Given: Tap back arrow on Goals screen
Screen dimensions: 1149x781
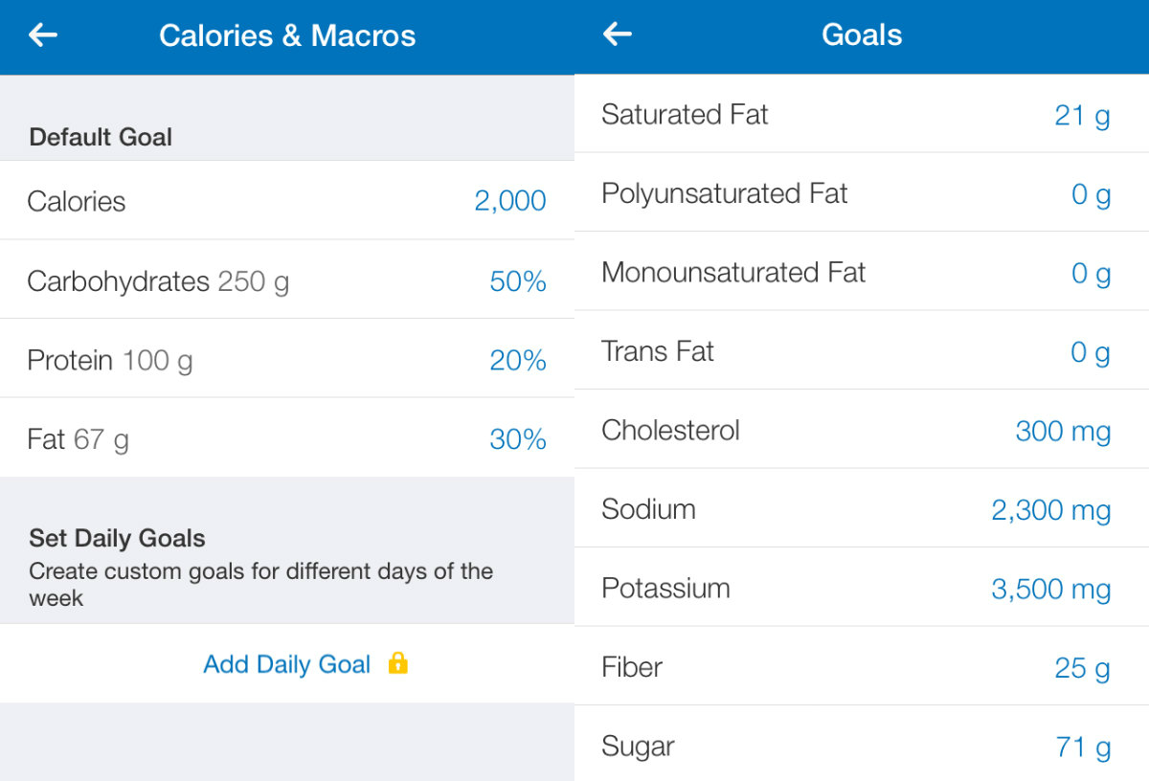Looking at the screenshot, I should 618,35.
